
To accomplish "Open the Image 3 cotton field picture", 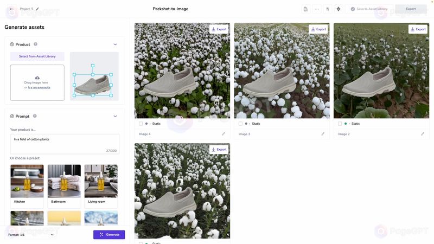I will (282, 70).
